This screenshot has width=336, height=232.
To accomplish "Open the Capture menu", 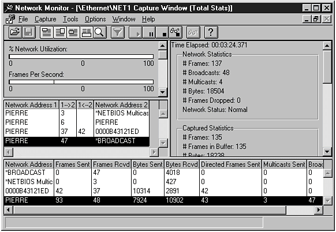I will [45, 19].
